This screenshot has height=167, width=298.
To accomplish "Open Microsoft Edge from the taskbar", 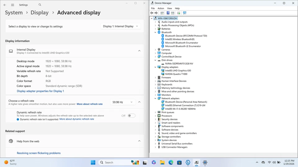I will [x=171, y=162].
